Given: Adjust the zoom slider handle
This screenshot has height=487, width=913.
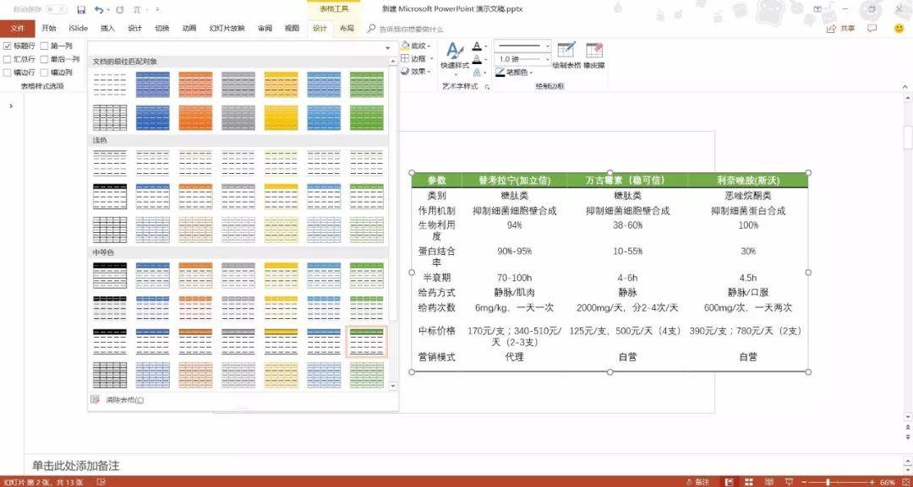Looking at the screenshot, I should point(828,482).
